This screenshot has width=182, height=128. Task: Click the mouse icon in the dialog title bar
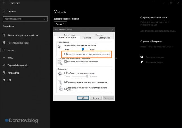click(x=55, y=30)
